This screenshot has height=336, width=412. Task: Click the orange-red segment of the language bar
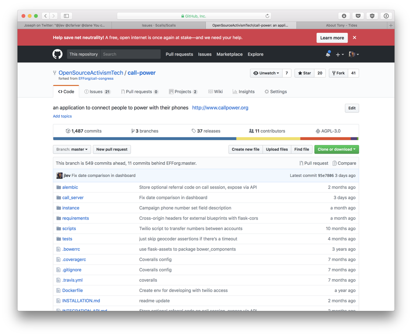pos(325,138)
